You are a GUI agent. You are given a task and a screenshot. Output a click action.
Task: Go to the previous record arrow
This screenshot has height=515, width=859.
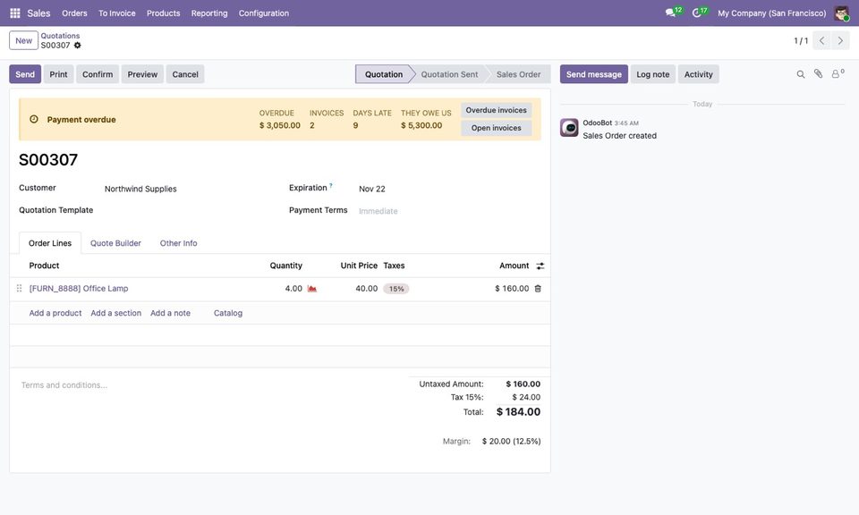click(821, 40)
